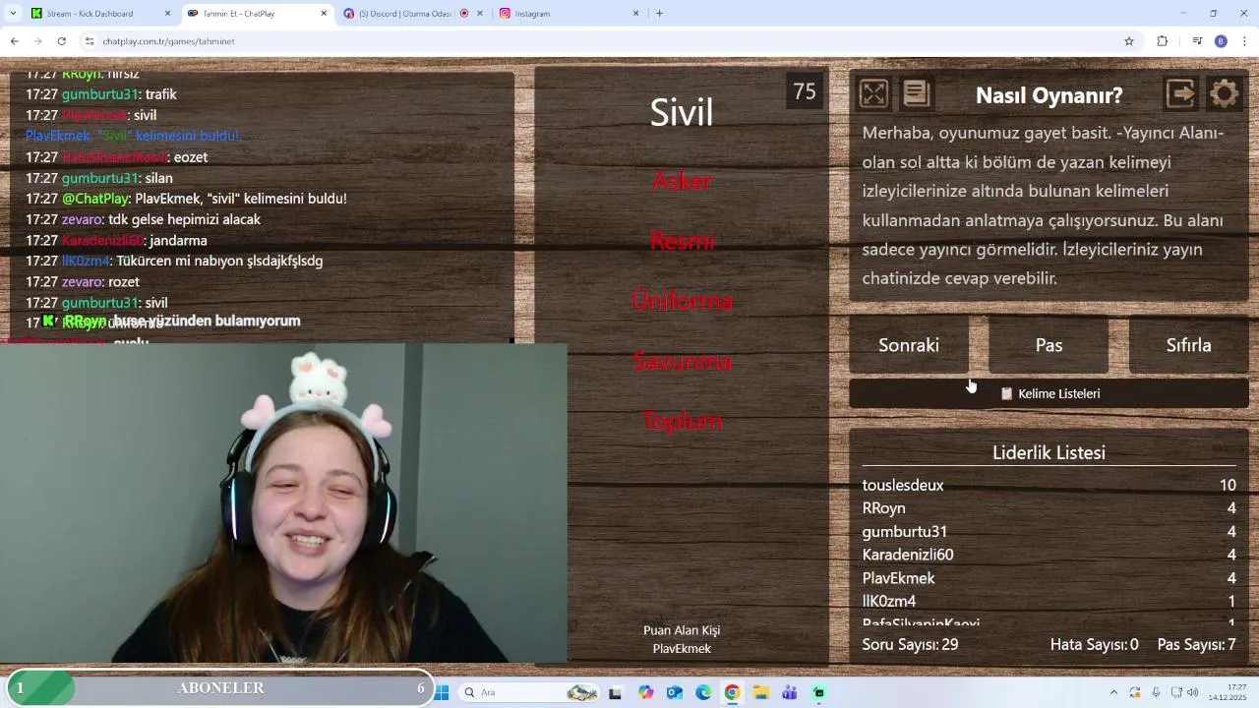Open Task View on the taskbar
Screen dimensions: 1259x708
(x=616, y=692)
